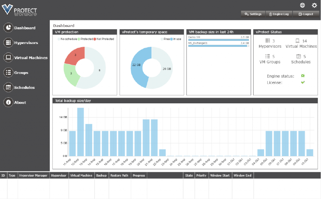Select Schedules in the sidebar menu
Image resolution: width=321 pixels, height=199 pixels.
pos(24,87)
